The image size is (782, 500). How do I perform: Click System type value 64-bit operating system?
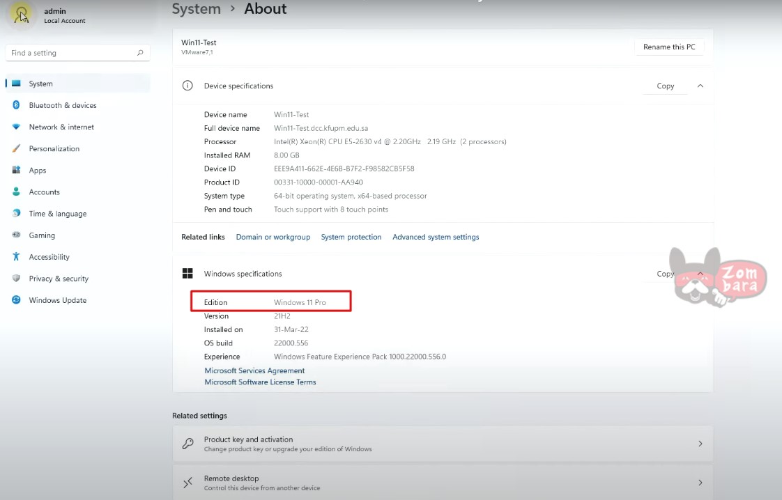(350, 196)
